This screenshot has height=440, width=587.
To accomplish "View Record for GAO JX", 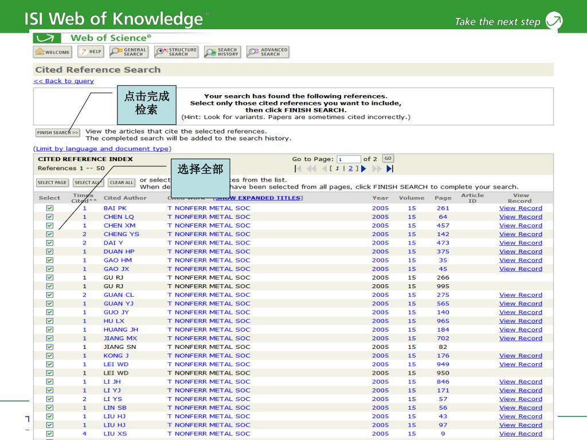I will point(521,269).
